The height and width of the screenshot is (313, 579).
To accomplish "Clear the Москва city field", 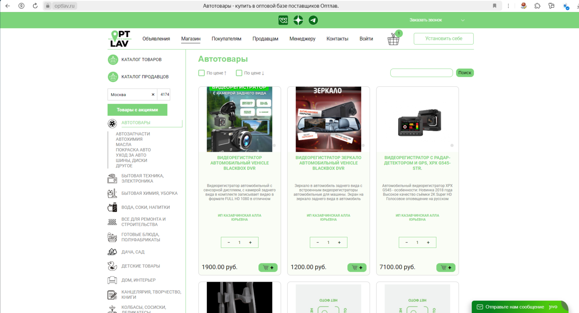I will [x=153, y=95].
